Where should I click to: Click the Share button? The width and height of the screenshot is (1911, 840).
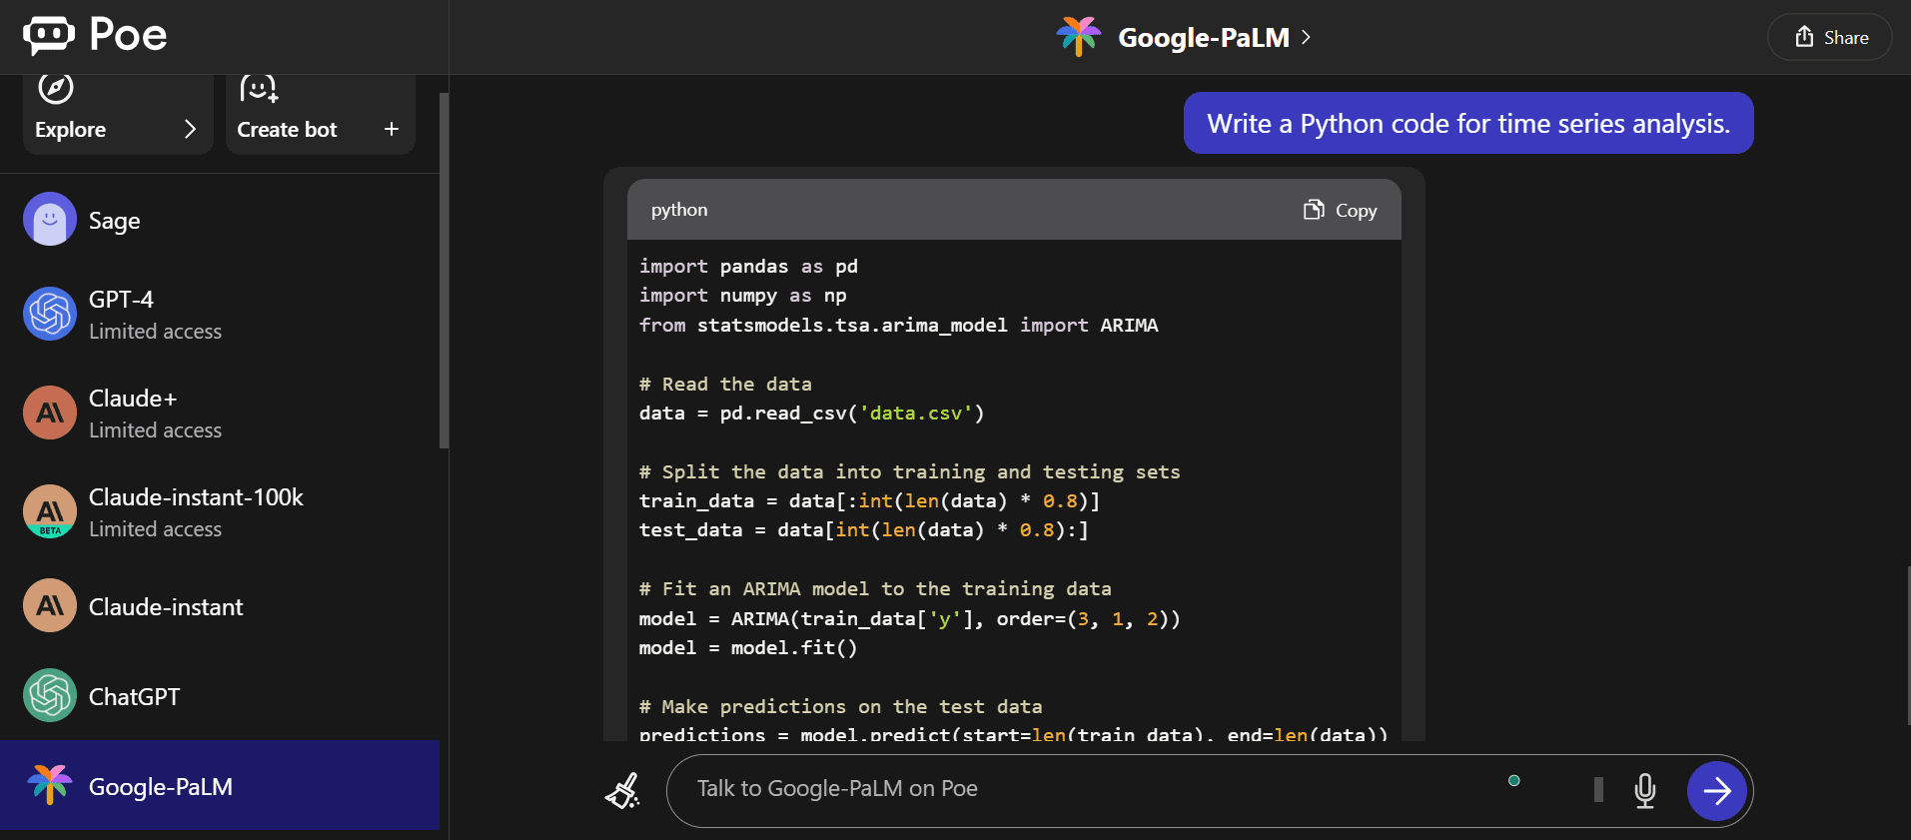1830,37
